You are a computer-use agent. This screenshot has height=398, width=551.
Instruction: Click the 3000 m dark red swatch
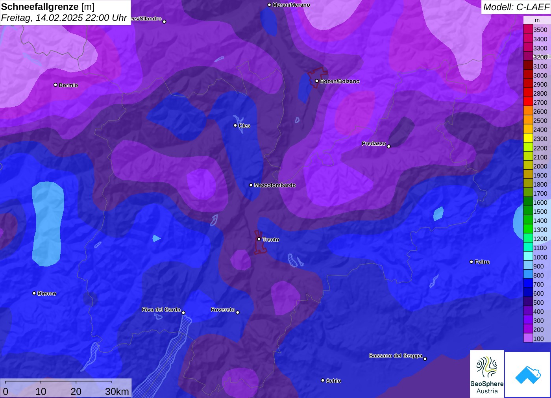click(x=528, y=74)
